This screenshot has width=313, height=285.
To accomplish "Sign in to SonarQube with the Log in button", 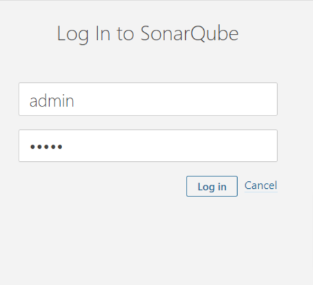I will pos(212,186).
